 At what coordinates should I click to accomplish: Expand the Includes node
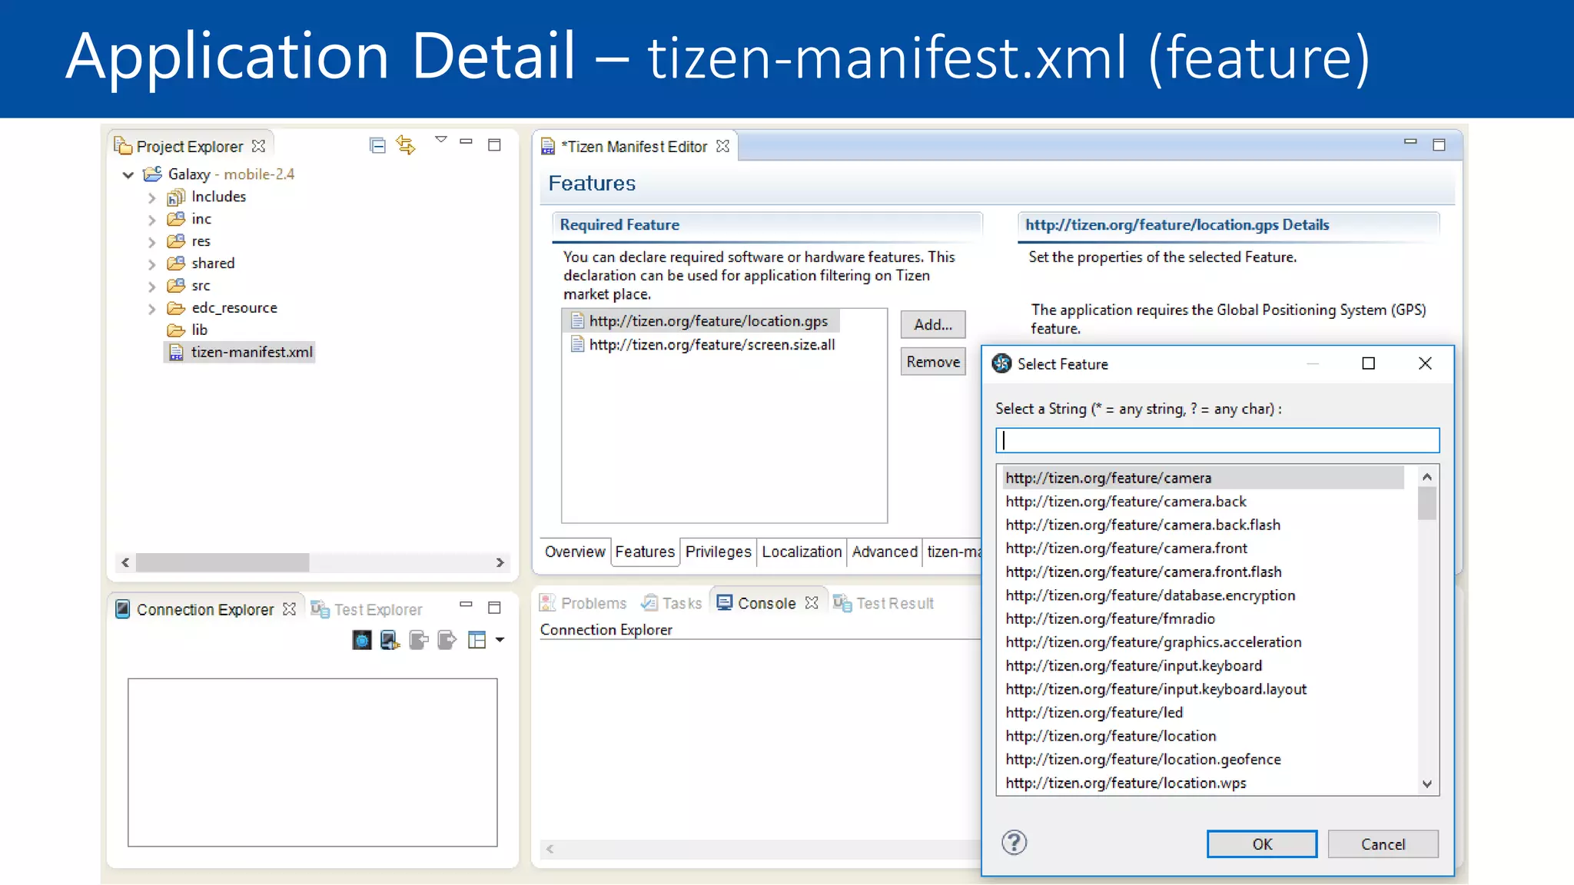[x=152, y=197]
